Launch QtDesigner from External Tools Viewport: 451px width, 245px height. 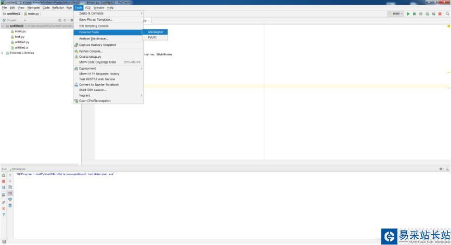(x=156, y=32)
